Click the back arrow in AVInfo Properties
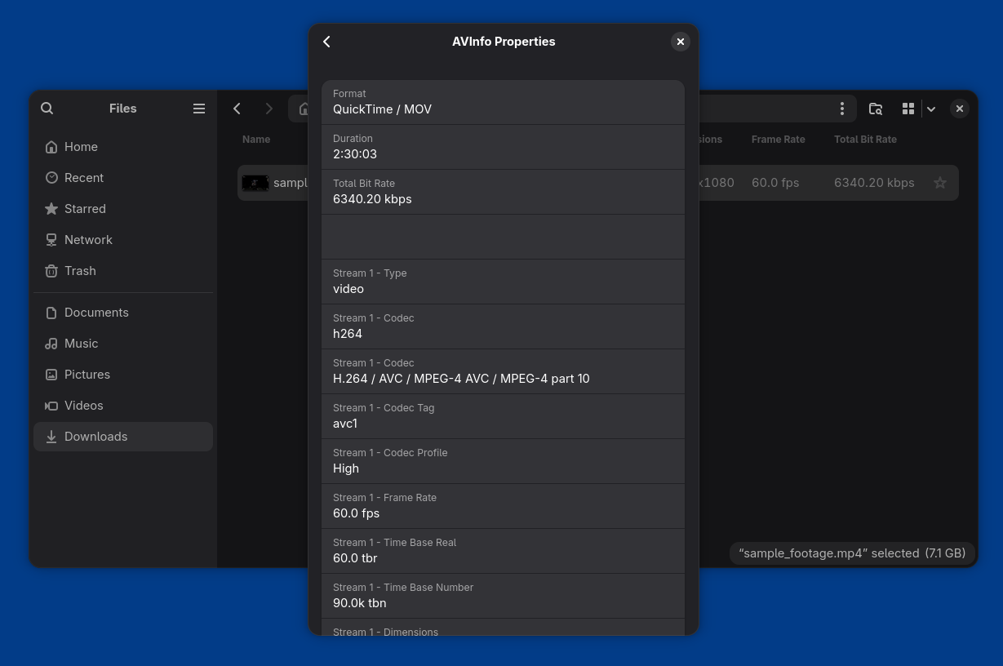This screenshot has width=1003, height=666. [326, 42]
